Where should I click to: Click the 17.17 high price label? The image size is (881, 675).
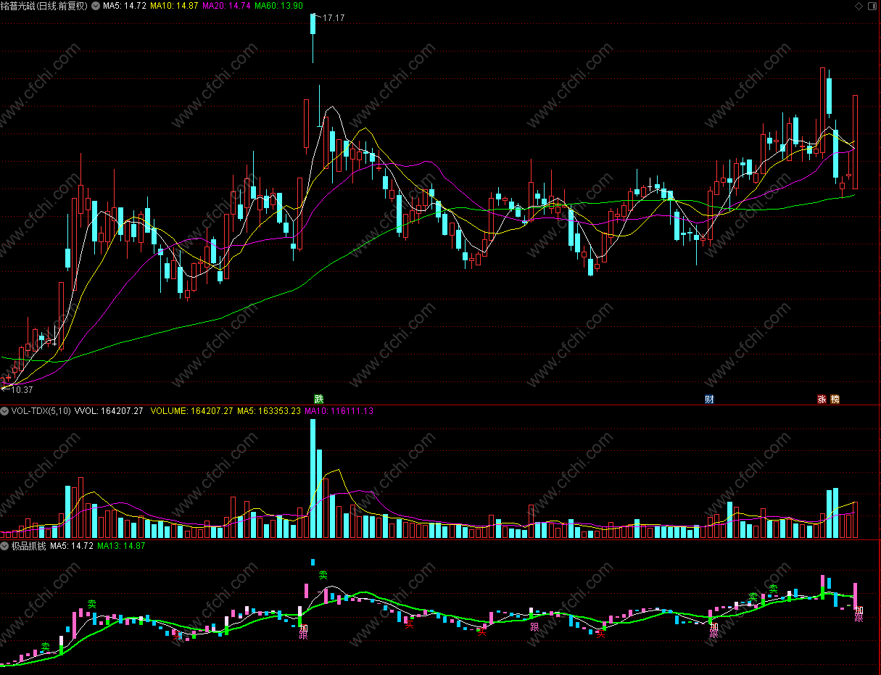334,17
